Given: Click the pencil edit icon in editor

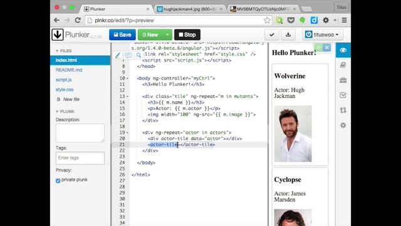Looking at the screenshot, I should (118, 55).
